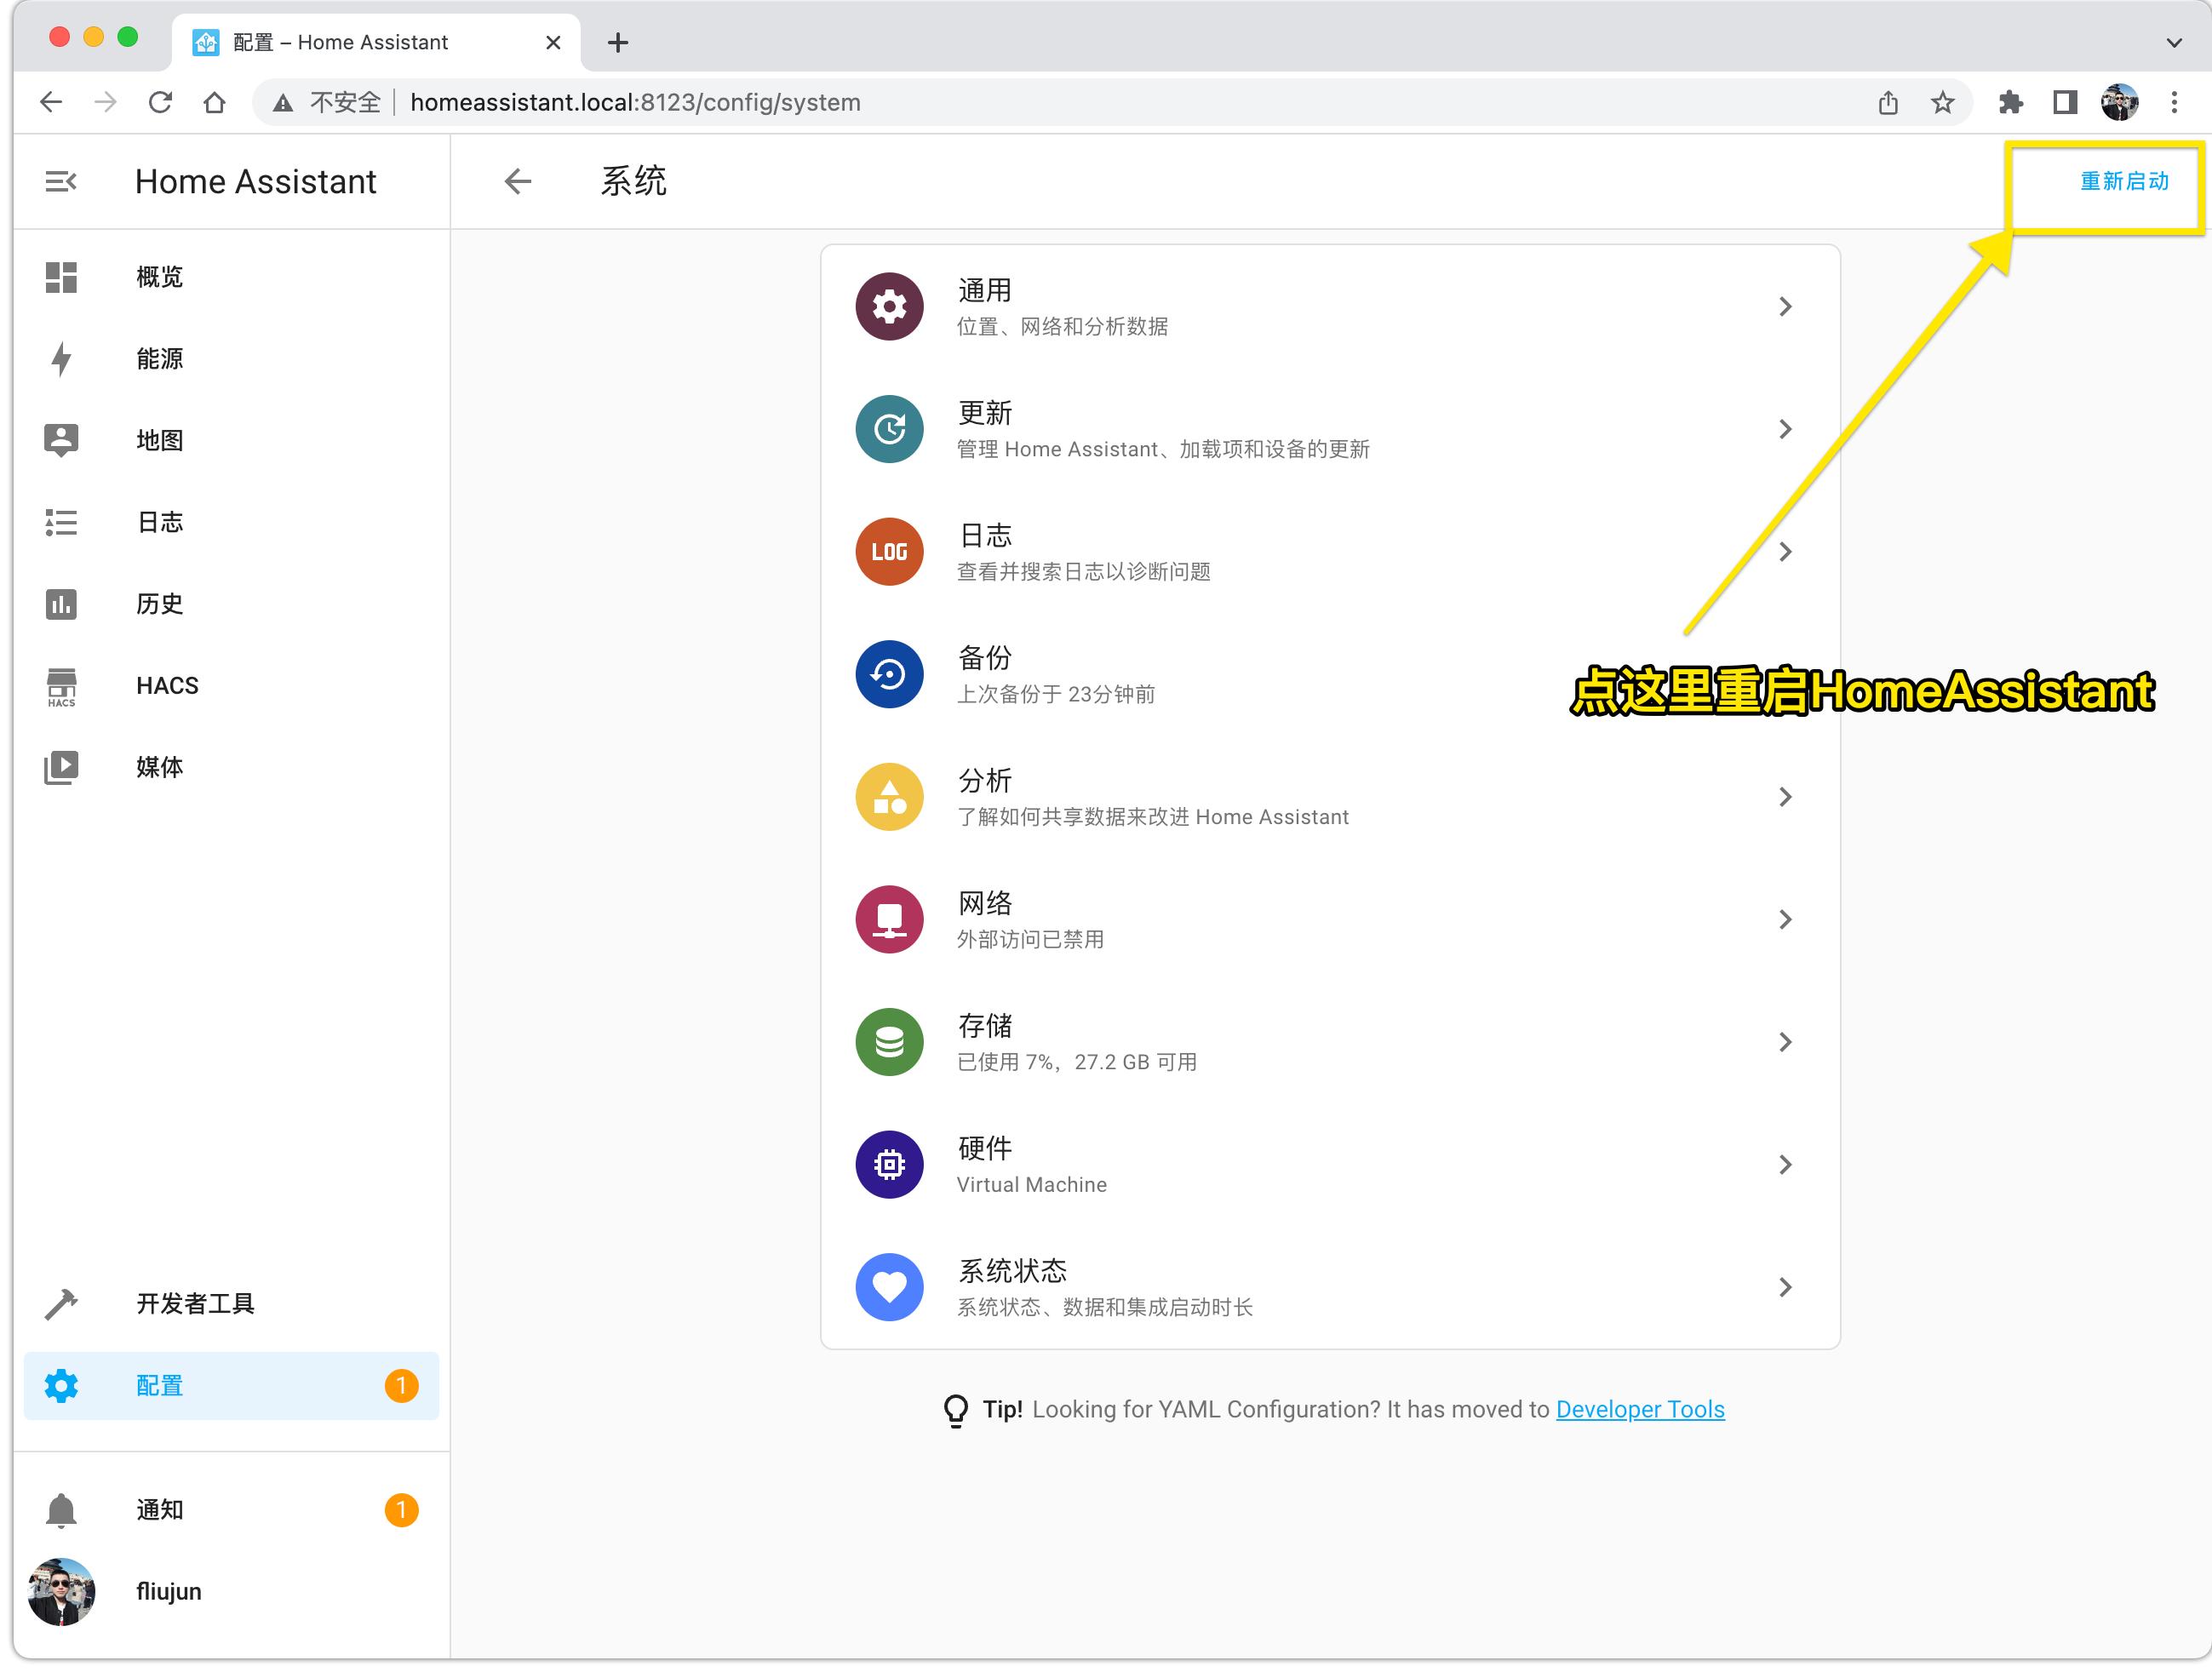Open the 硬件 hardware chip icon
The width and height of the screenshot is (2212, 1672).
click(888, 1164)
